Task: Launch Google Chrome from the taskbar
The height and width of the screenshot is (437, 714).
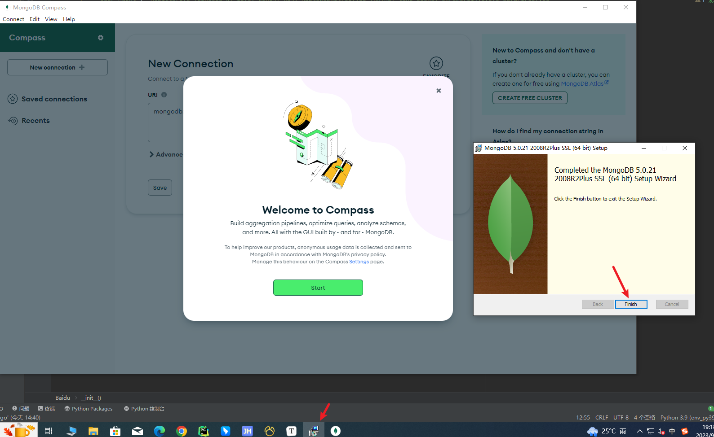Action: click(x=181, y=431)
